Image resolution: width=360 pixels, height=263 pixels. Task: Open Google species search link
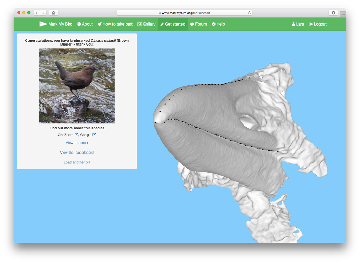coord(88,135)
